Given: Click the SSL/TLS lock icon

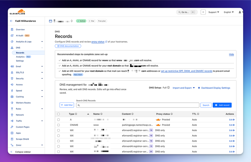Looking at the screenshot, I should pyautogui.click(x=12, y=72).
